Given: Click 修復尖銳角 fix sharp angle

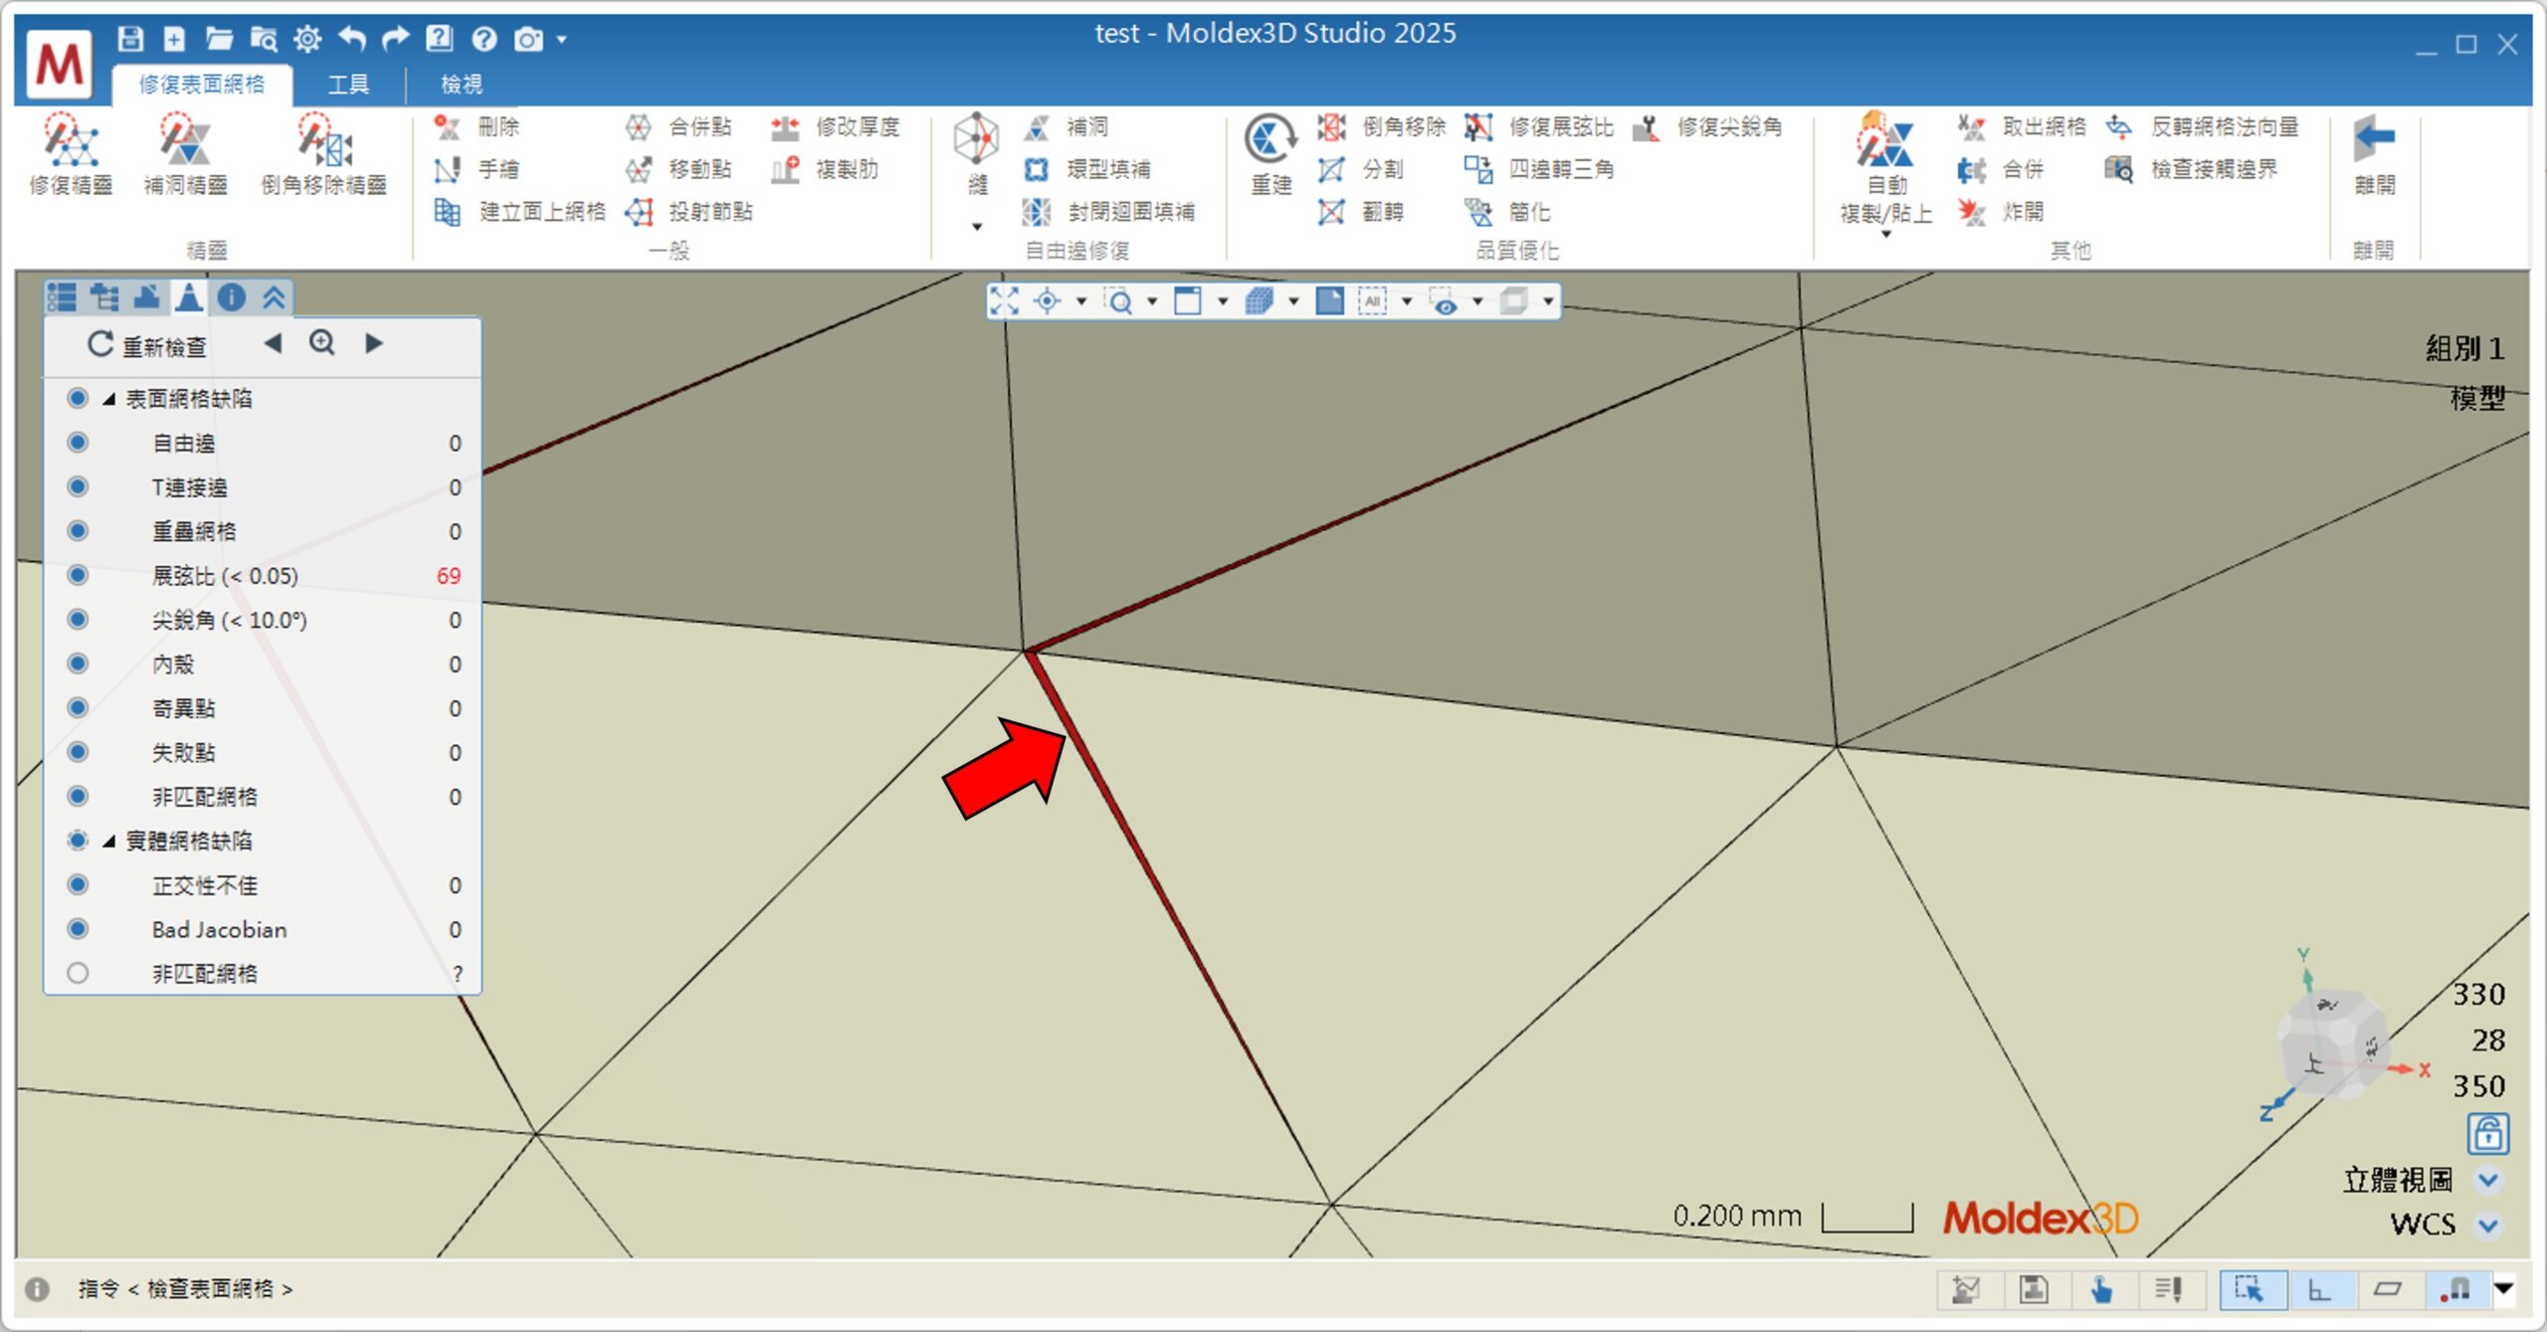Looking at the screenshot, I should [1707, 126].
